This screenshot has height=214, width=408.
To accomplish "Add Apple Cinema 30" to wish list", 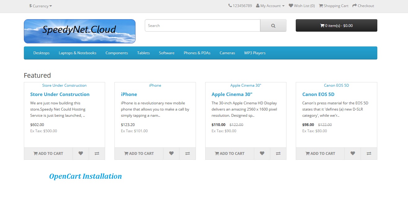I will click(262, 153).
